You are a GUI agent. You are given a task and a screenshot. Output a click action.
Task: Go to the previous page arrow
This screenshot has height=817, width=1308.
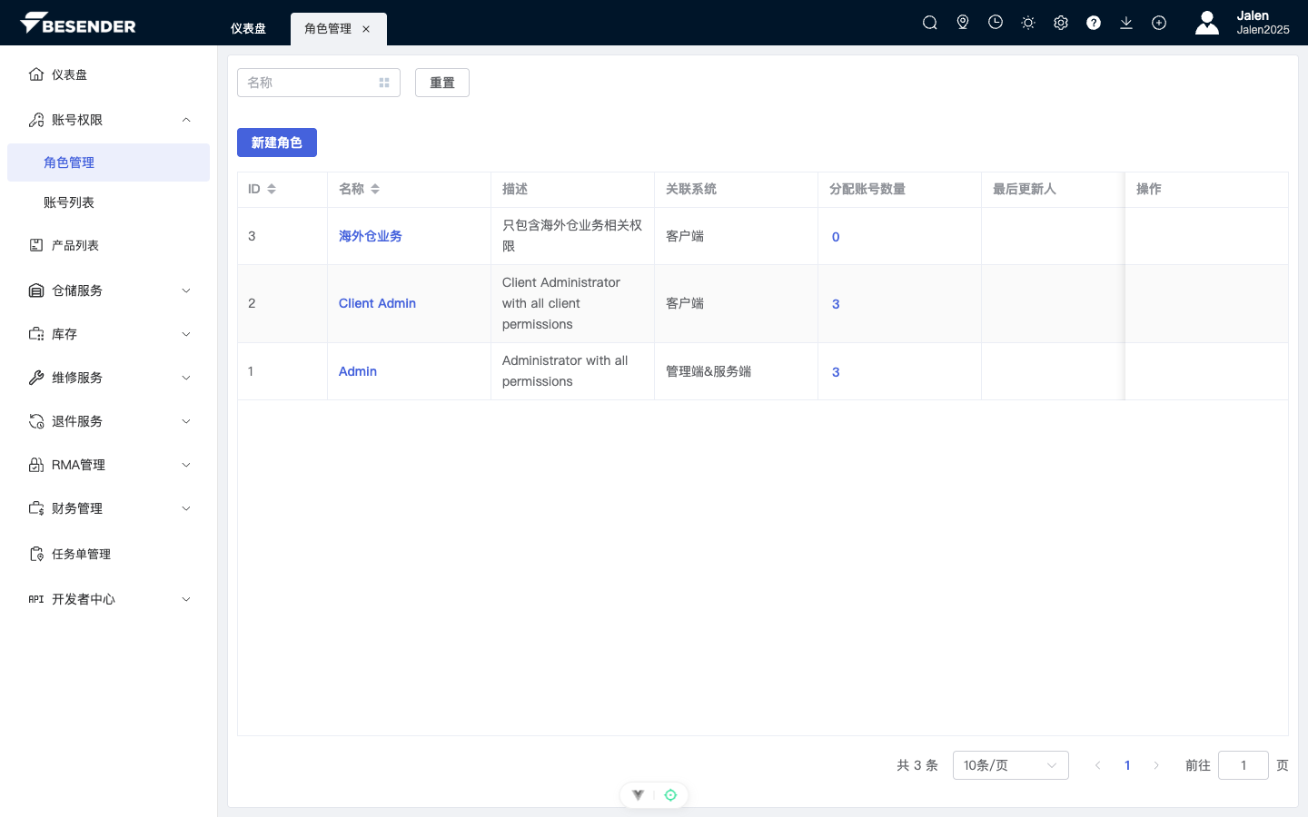click(1098, 765)
